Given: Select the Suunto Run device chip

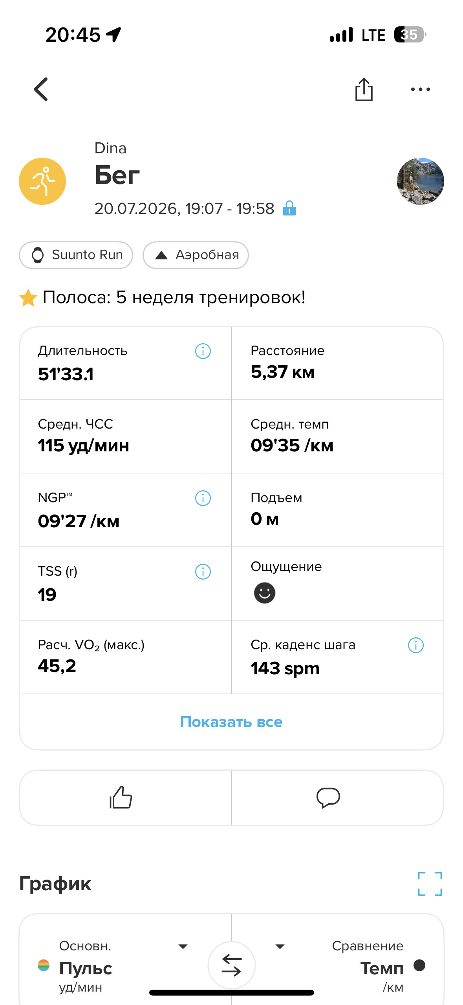Looking at the screenshot, I should pyautogui.click(x=76, y=255).
